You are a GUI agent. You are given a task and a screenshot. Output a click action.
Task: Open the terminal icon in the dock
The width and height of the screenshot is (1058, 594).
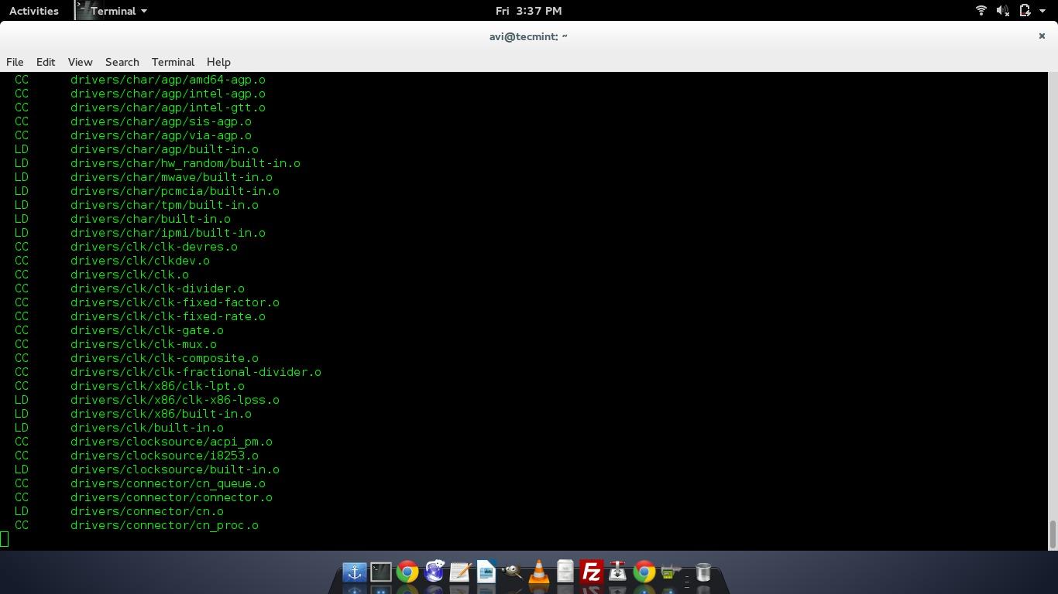pyautogui.click(x=380, y=572)
